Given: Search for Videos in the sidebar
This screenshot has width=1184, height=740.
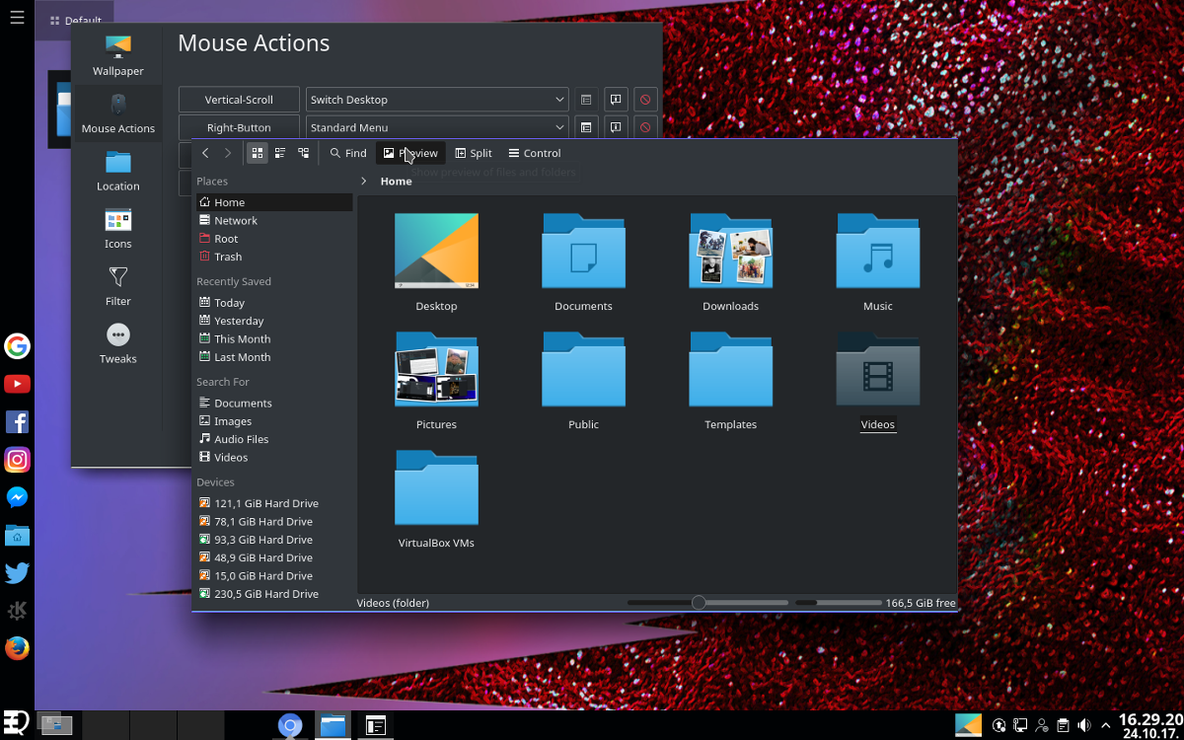Looking at the screenshot, I should click(x=272, y=457).
